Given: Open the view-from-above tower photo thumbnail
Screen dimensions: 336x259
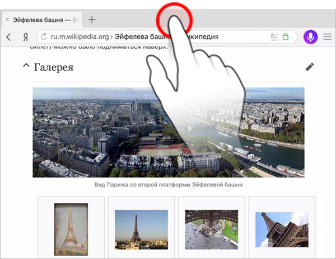Looking at the screenshot, I should tap(212, 229).
